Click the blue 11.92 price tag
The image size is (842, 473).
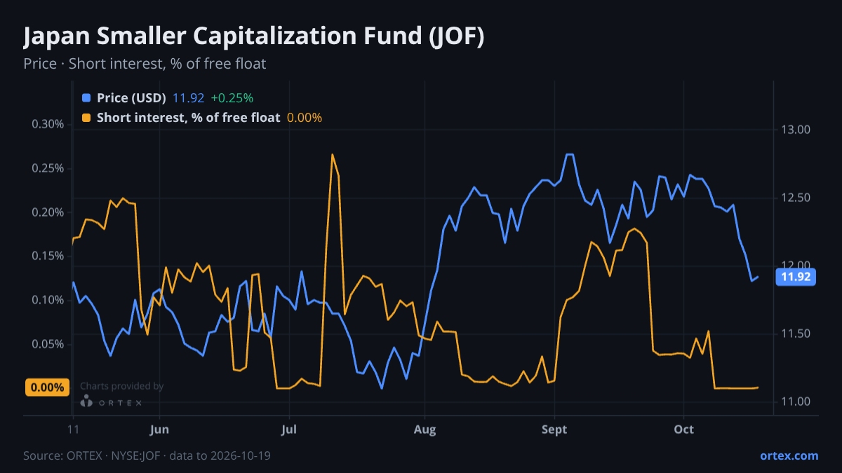tap(796, 277)
